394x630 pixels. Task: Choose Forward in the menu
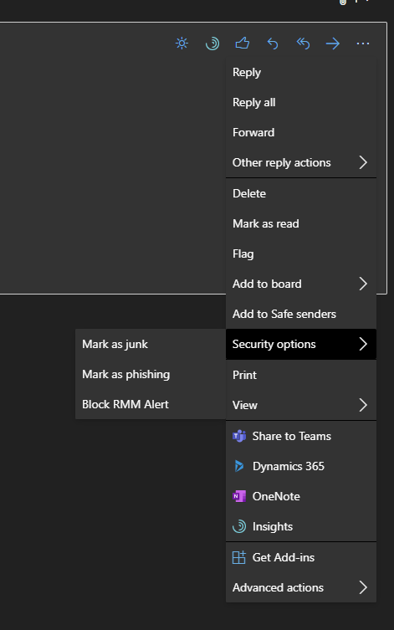(301, 132)
